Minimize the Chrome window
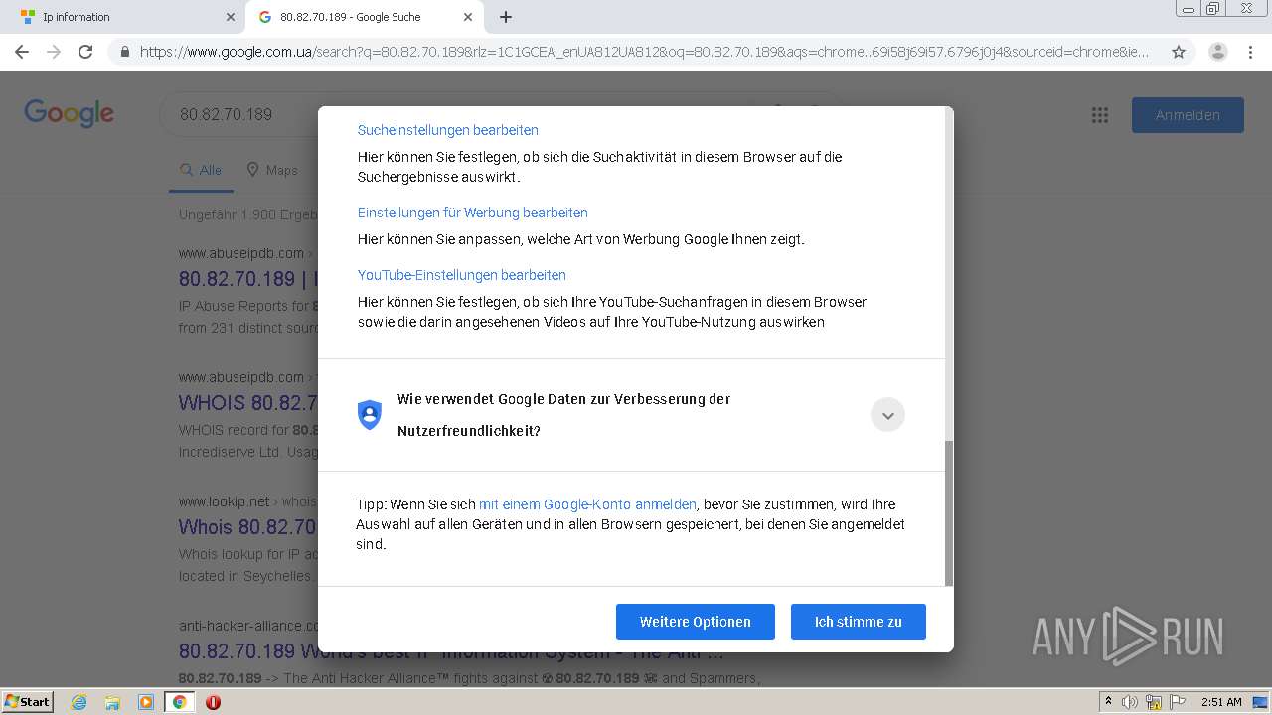The width and height of the screenshot is (1272, 715). coord(1188,9)
